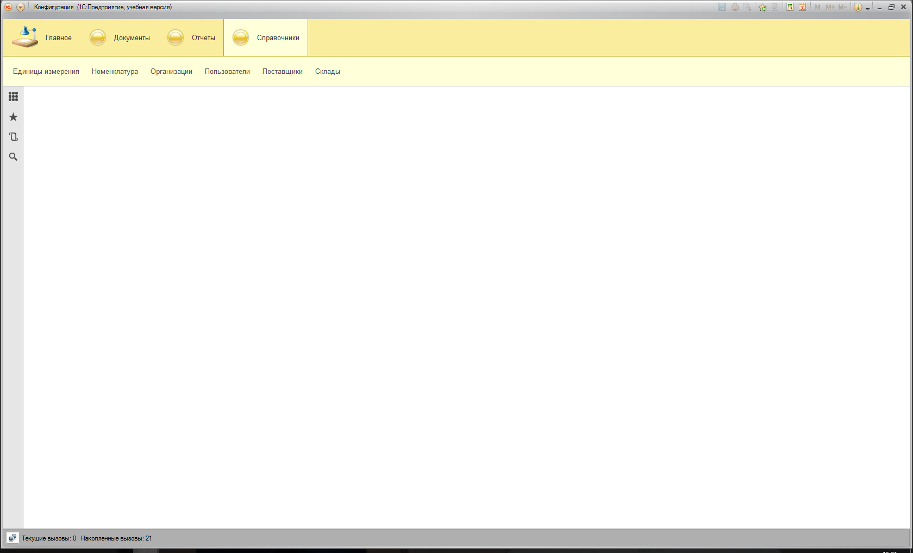Image resolution: width=913 pixels, height=553 pixels.
Task: Expand the arrow next to the Info icon
Action: coord(868,8)
